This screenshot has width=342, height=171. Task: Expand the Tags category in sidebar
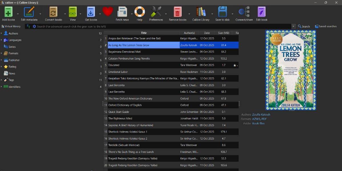click(x=1, y=80)
